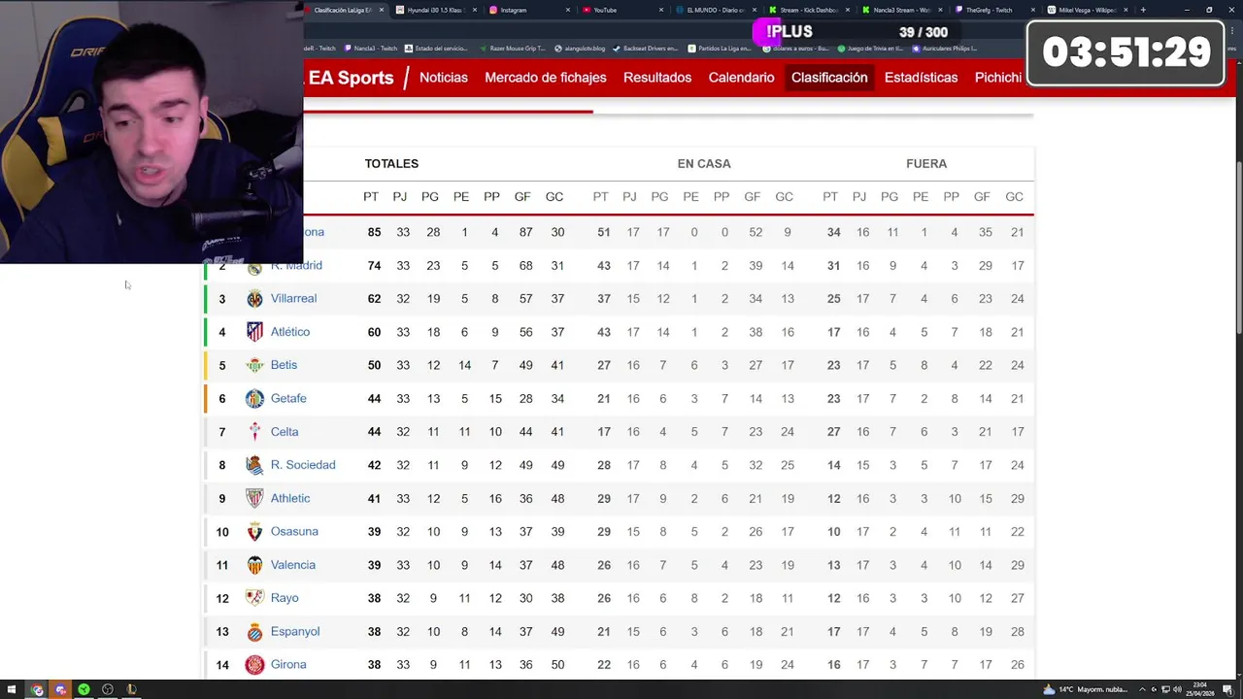Click the Rayo club crest

(x=254, y=598)
